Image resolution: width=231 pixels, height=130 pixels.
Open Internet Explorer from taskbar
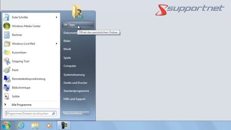tap(21, 126)
